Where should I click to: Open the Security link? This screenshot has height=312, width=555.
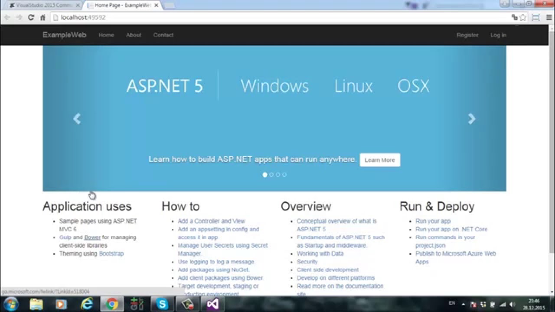[x=307, y=262]
